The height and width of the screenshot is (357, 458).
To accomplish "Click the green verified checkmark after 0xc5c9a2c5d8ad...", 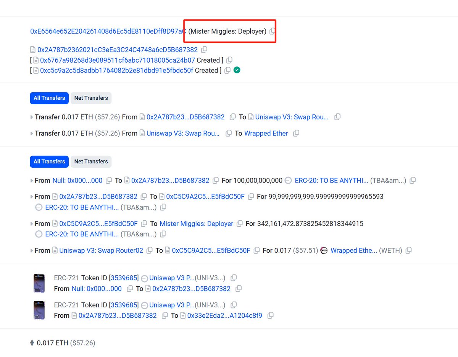I will click(237, 70).
